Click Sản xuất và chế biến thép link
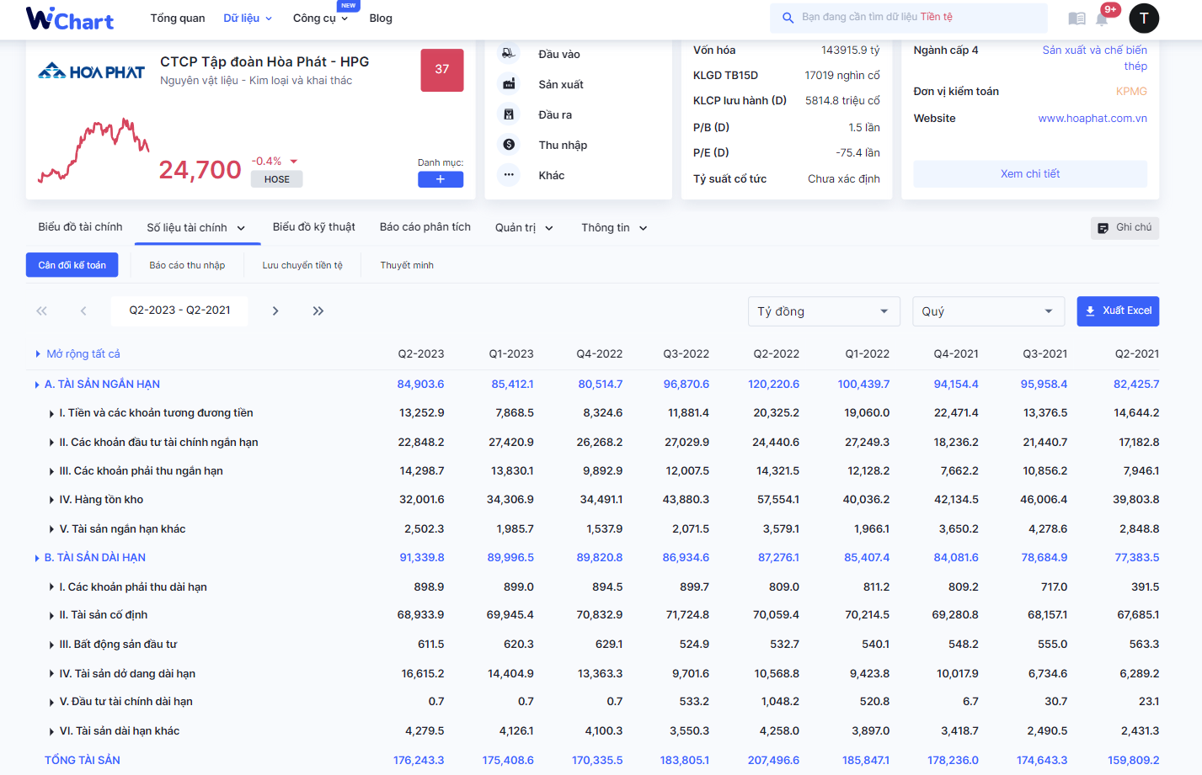 pos(1094,58)
